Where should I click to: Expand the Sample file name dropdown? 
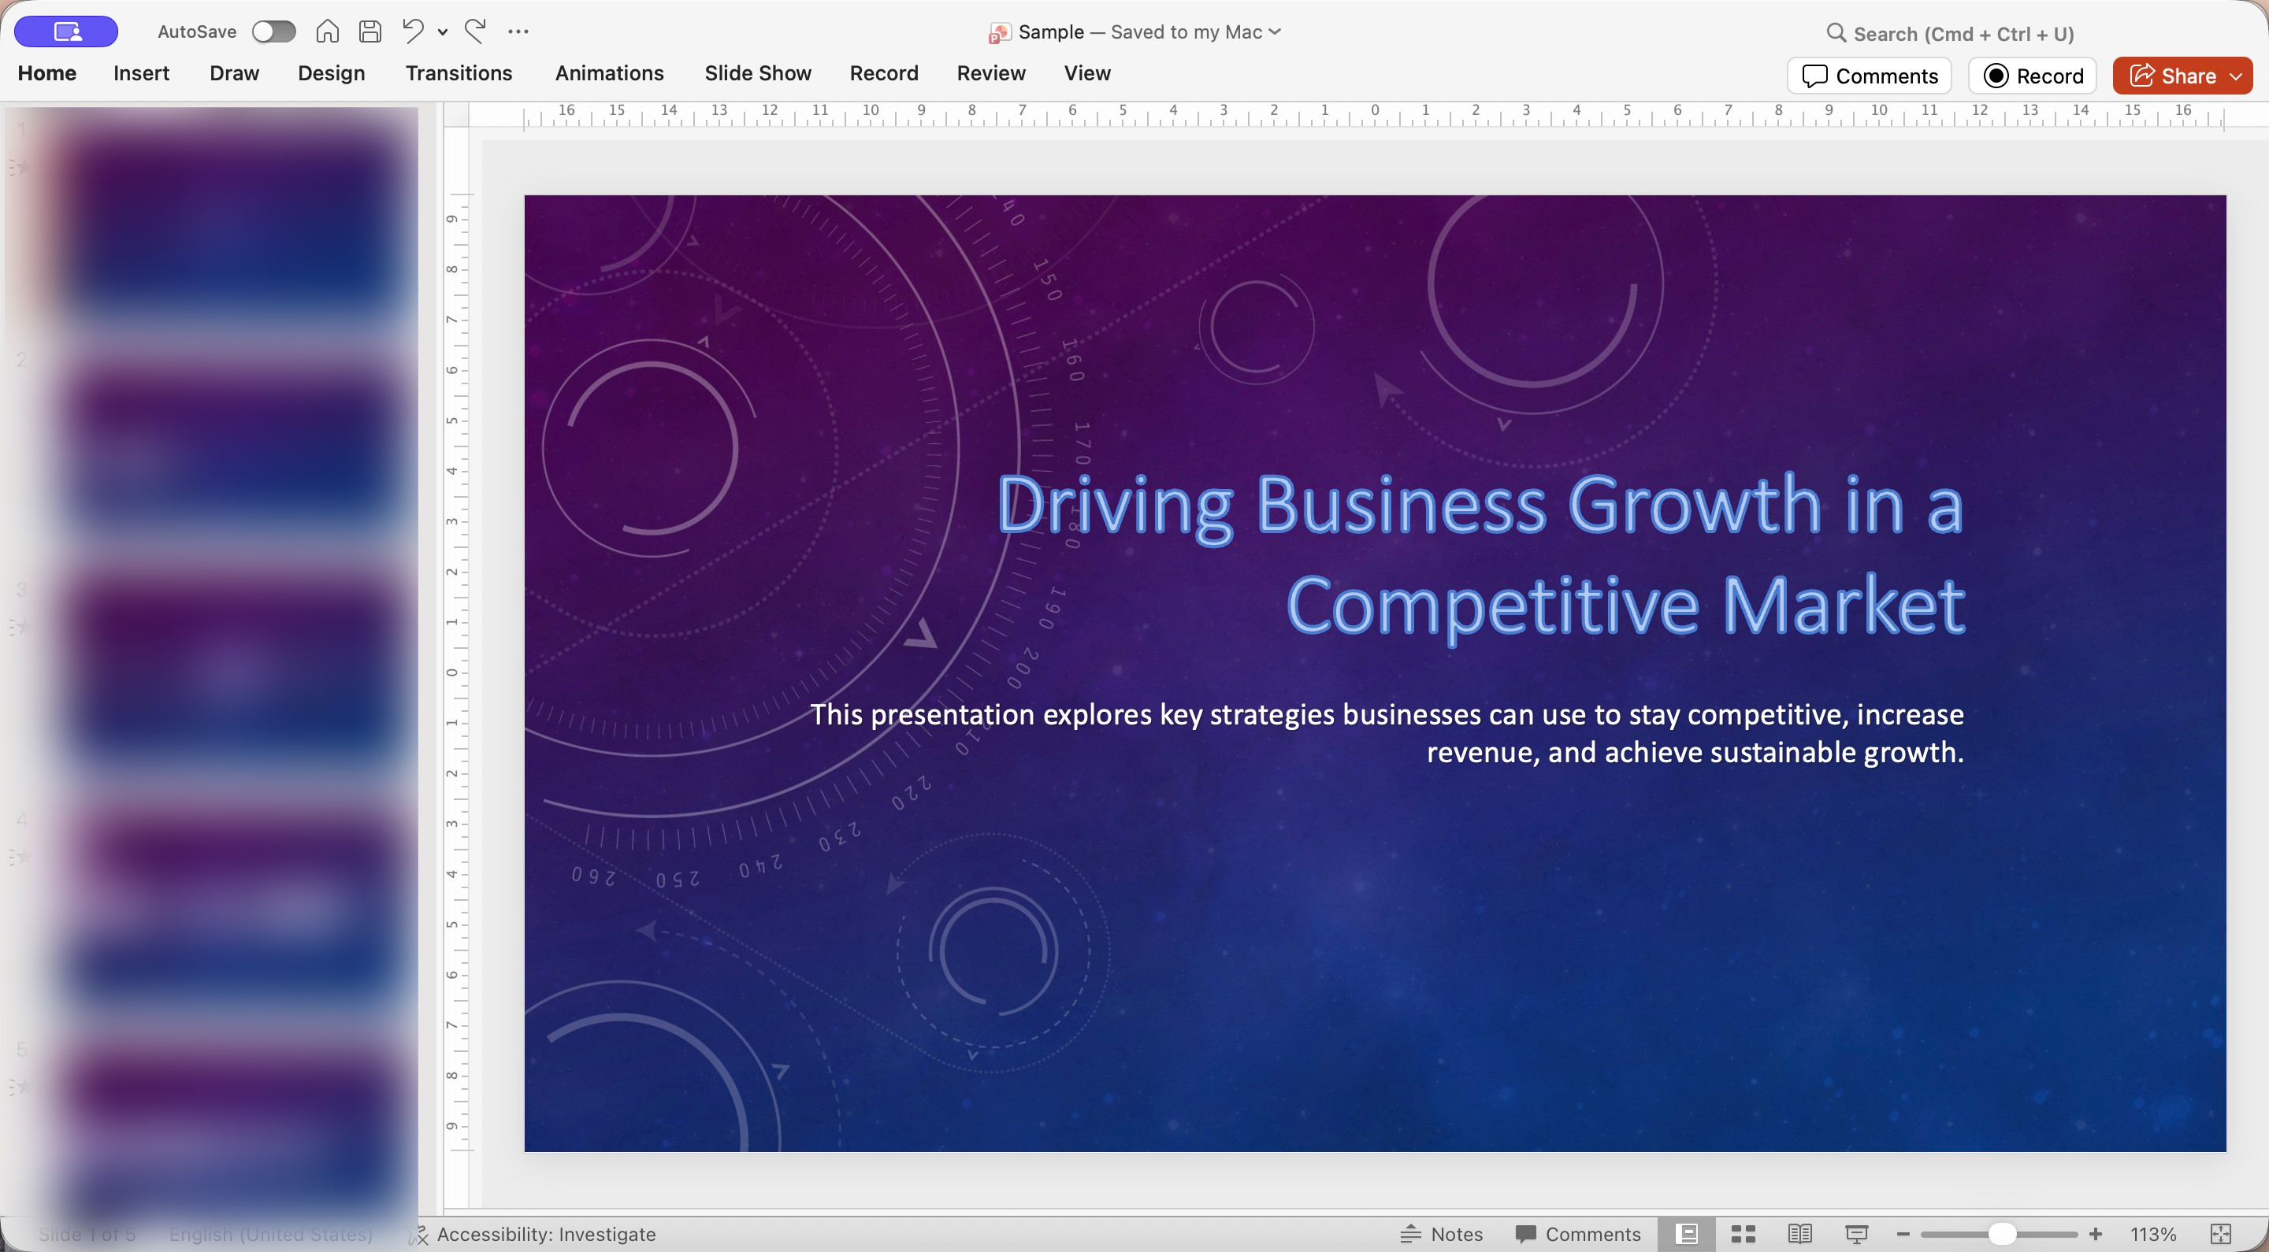point(1275,31)
